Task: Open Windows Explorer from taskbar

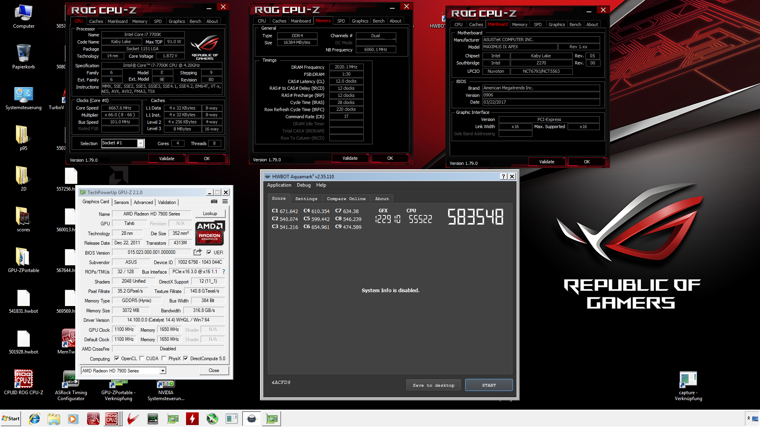Action: 53,419
